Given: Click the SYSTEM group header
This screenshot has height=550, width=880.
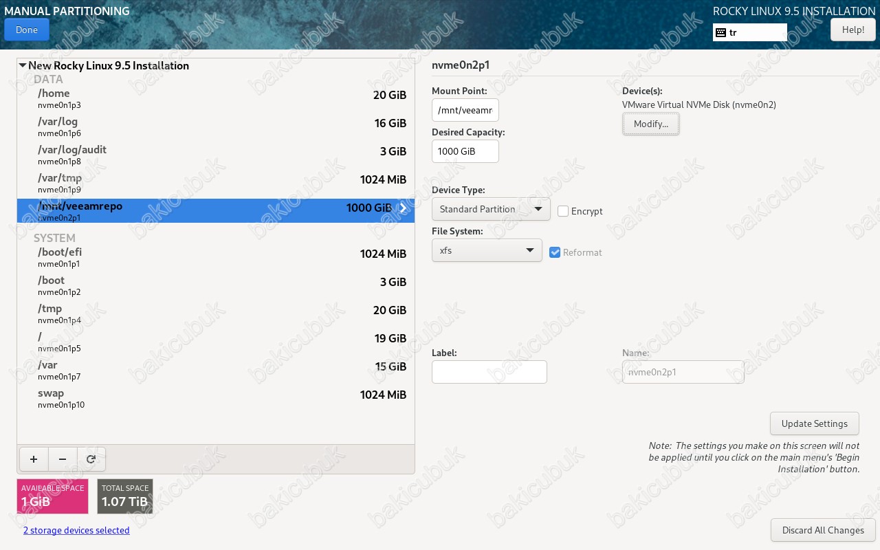Looking at the screenshot, I should coord(54,238).
